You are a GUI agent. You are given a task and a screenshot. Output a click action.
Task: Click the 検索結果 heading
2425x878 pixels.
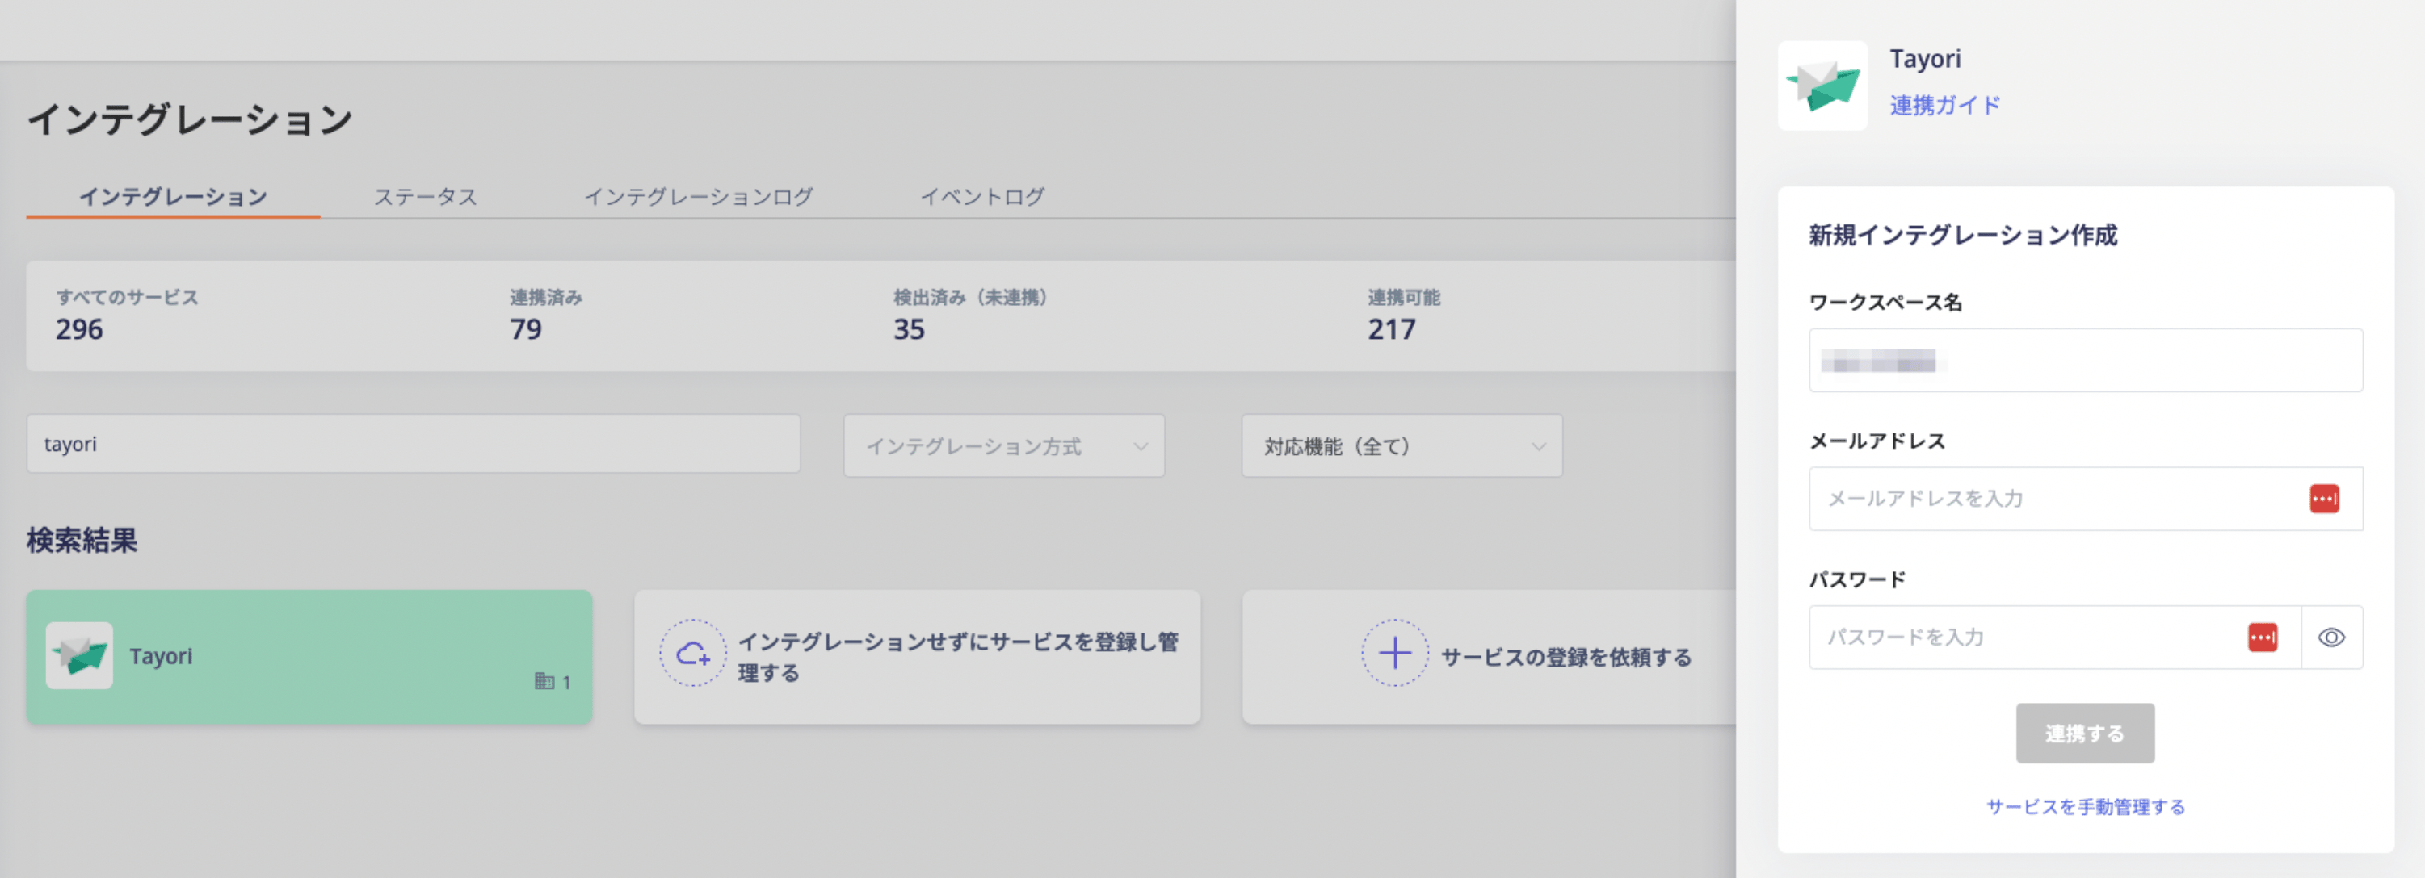pos(82,540)
